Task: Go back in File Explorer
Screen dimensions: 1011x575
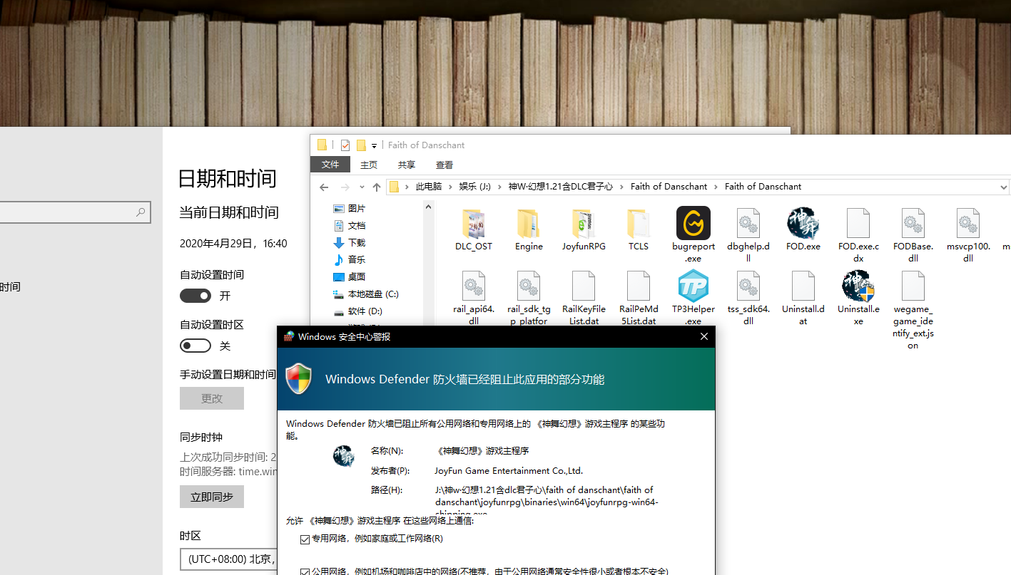Action: 324,187
